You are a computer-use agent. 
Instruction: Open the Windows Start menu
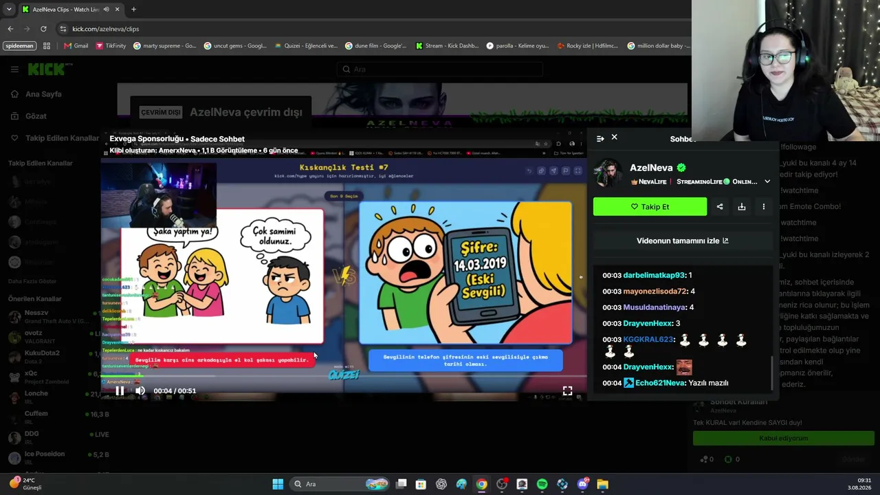coord(278,484)
